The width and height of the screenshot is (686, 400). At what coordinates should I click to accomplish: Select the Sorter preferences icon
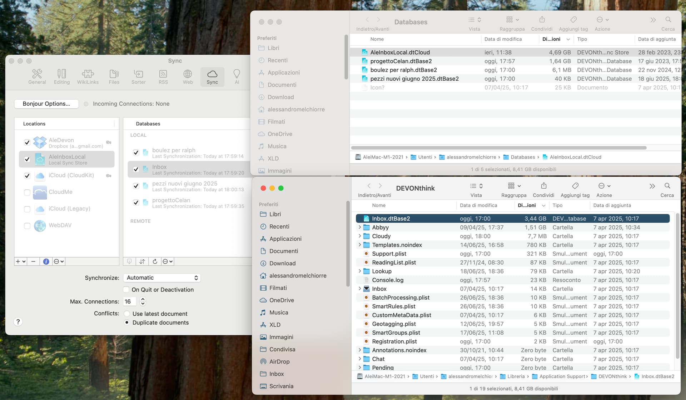tap(138, 76)
